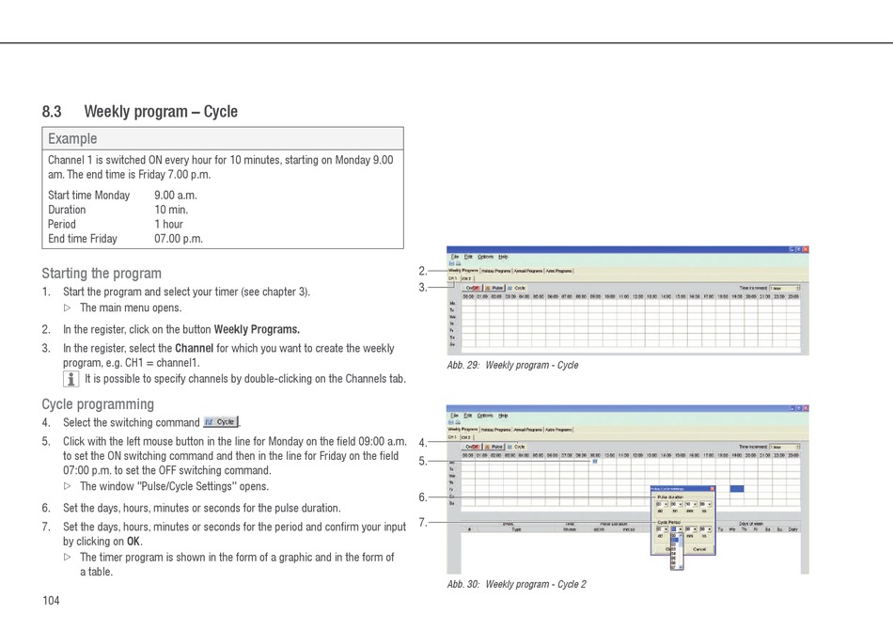The width and height of the screenshot is (893, 630).
Task: Click the Pulse command button in Abb. 30
Action: [494, 447]
